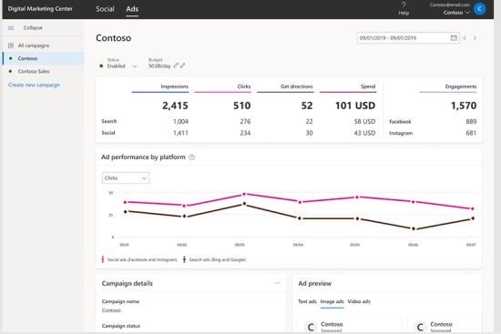Go to previous date range arrow
The height and width of the screenshot is (334, 501).
465,37
